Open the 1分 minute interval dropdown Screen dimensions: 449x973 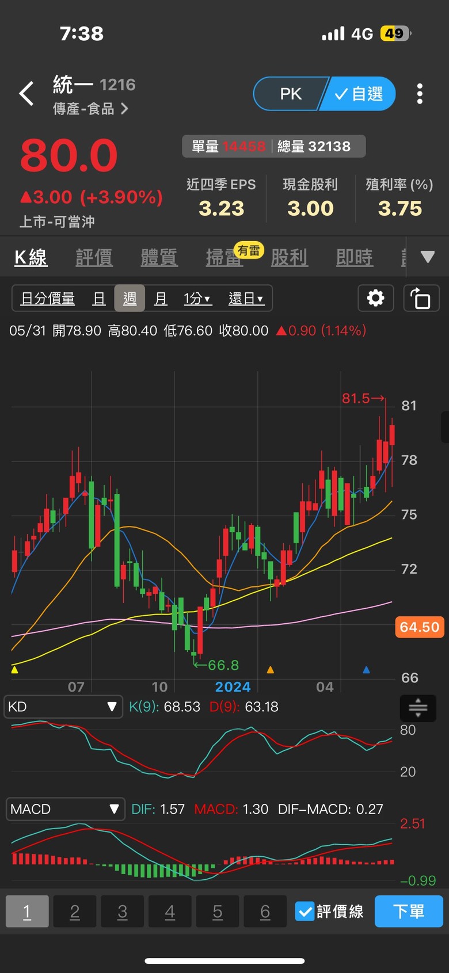[197, 299]
